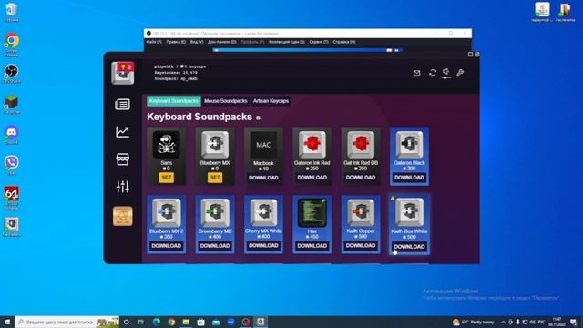
Task: Switch to Mouse Soundpacks tab
Action: tap(226, 101)
